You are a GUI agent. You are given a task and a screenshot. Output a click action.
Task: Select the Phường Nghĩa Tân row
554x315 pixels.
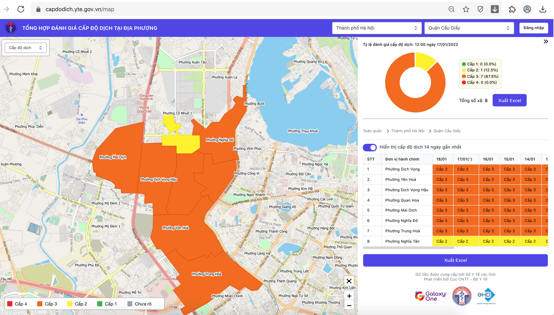[455, 241]
